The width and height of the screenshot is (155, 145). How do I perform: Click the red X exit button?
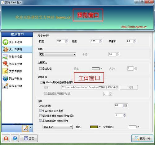pyautogui.click(x=6, y=138)
